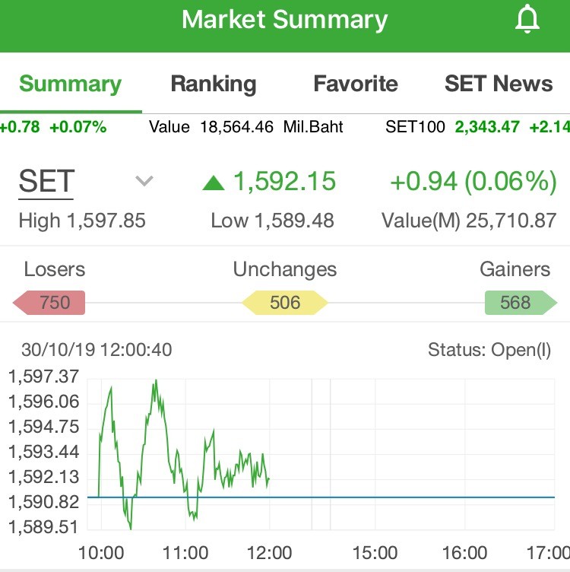Tap the red Losers 750 badge
Viewport: 570px width, 572px height.
point(49,303)
